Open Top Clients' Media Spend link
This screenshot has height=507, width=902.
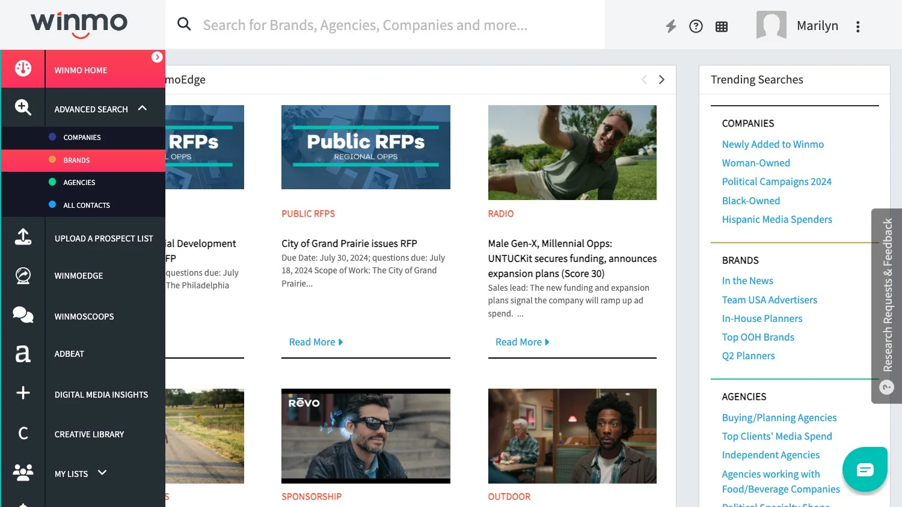pos(777,436)
